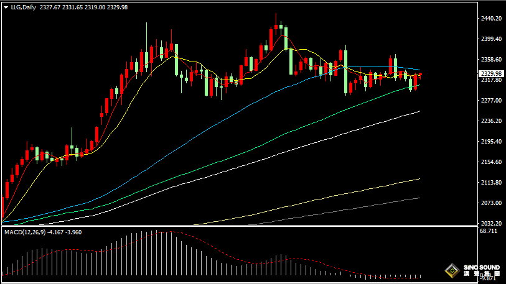
Task: Click the 2195.40 label on price axis
Action: click(x=491, y=142)
